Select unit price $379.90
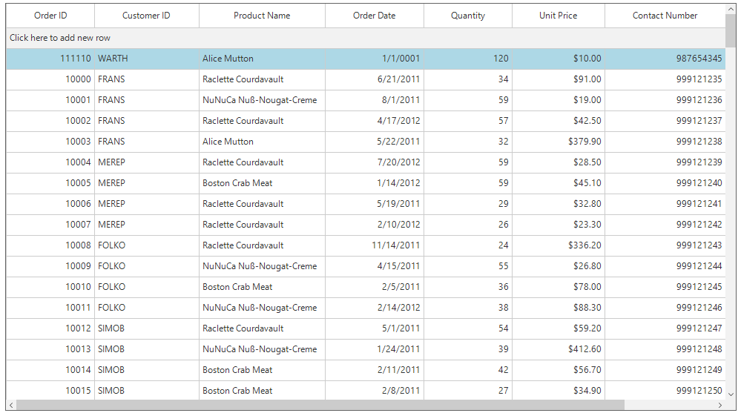Viewport: 741px width, 413px height. (558, 142)
